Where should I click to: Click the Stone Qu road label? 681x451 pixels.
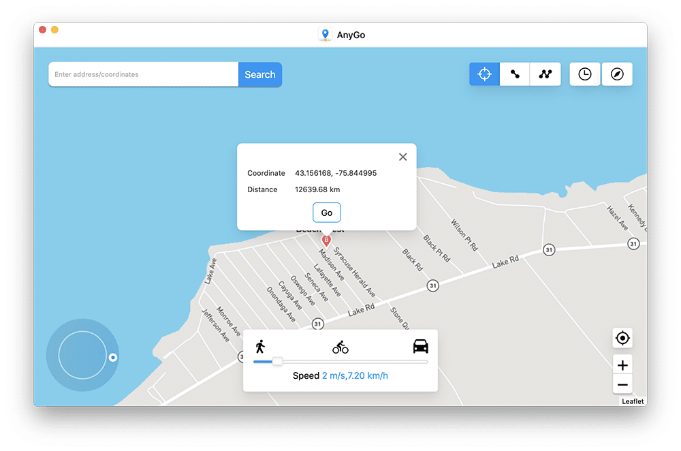click(x=399, y=318)
